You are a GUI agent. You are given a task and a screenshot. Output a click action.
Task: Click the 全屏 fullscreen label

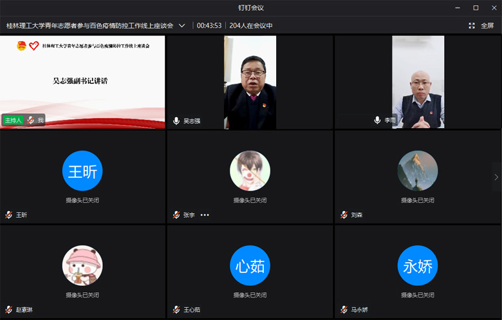click(487, 26)
